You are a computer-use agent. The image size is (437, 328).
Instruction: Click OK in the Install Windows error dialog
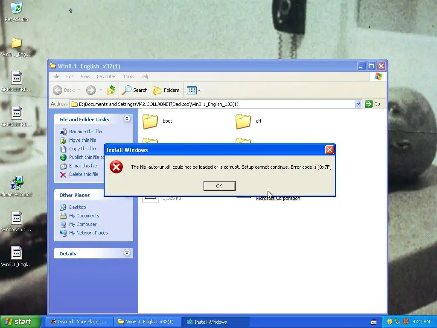tap(219, 186)
